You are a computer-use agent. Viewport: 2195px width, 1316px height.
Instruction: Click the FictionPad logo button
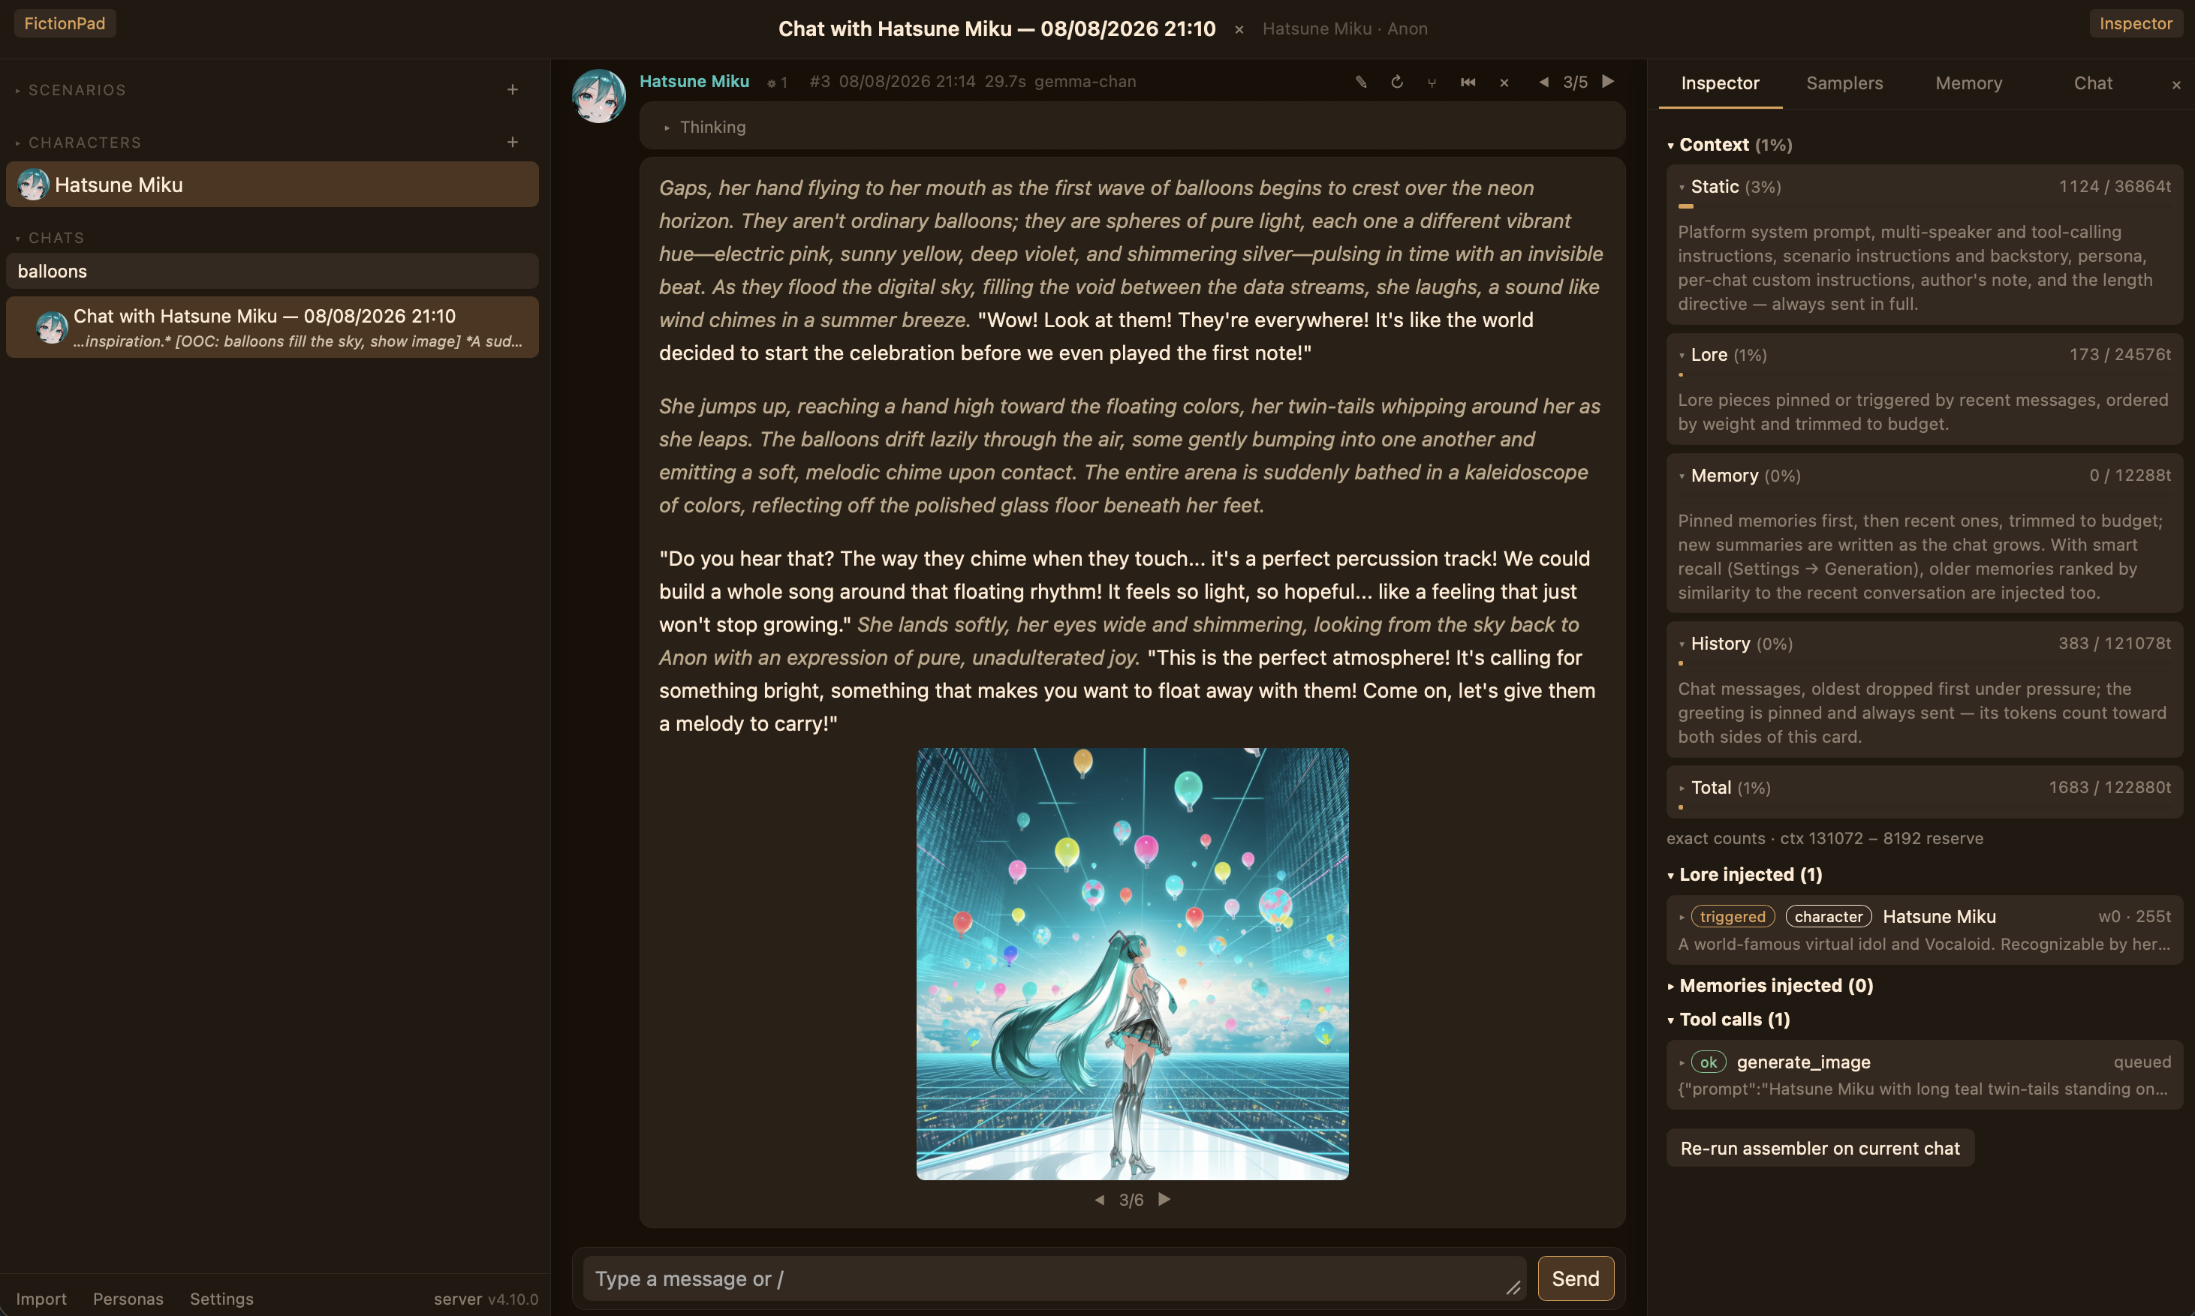[65, 24]
